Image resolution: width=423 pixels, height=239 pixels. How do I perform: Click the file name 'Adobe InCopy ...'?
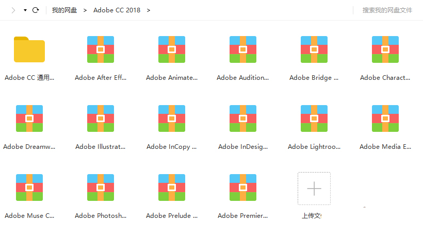point(172,147)
